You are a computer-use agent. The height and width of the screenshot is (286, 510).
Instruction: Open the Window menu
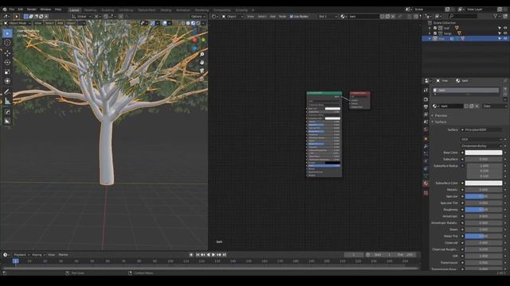coord(45,10)
